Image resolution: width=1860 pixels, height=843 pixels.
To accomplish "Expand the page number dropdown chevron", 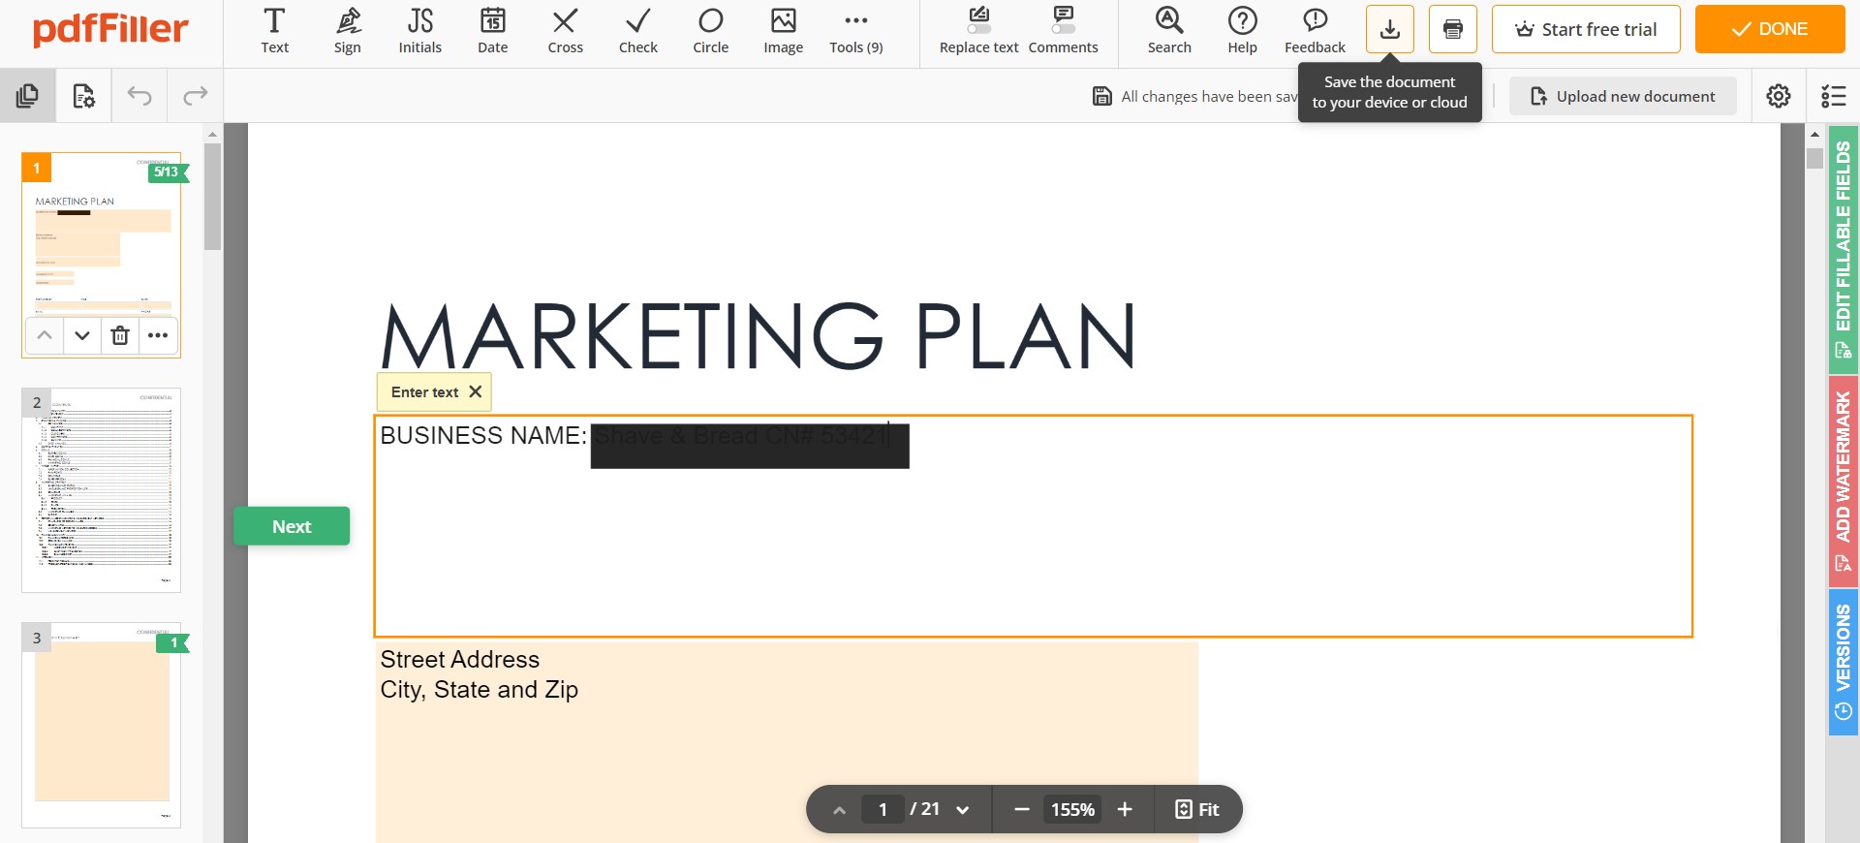I will [x=962, y=810].
